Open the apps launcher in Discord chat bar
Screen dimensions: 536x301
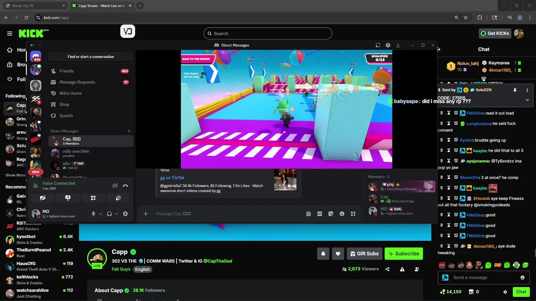(353, 214)
